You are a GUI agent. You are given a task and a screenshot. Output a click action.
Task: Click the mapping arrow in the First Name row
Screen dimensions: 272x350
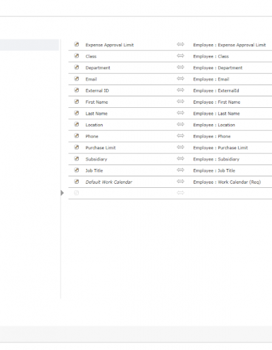tap(180, 101)
